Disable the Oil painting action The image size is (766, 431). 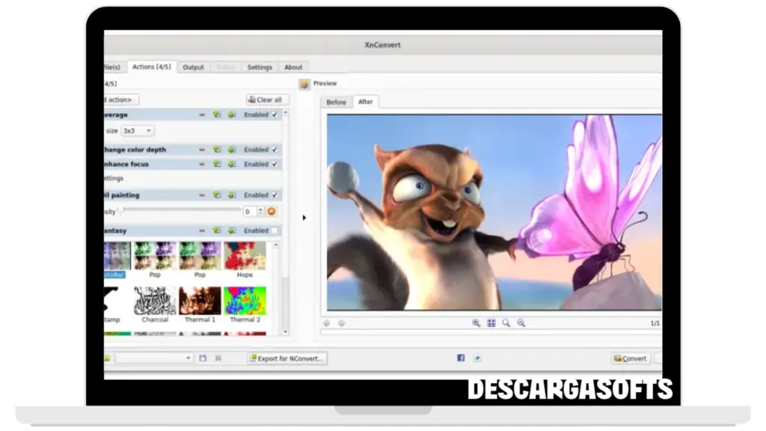pyautogui.click(x=275, y=195)
